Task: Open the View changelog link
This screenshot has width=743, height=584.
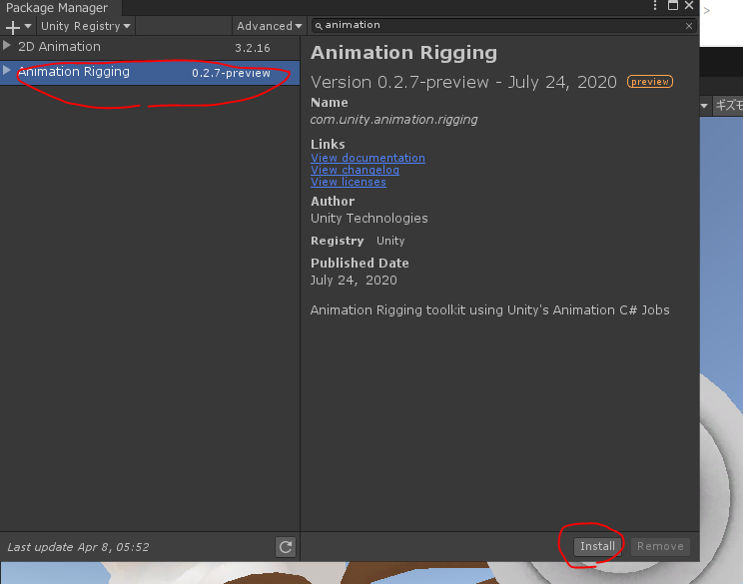Action: coord(355,170)
